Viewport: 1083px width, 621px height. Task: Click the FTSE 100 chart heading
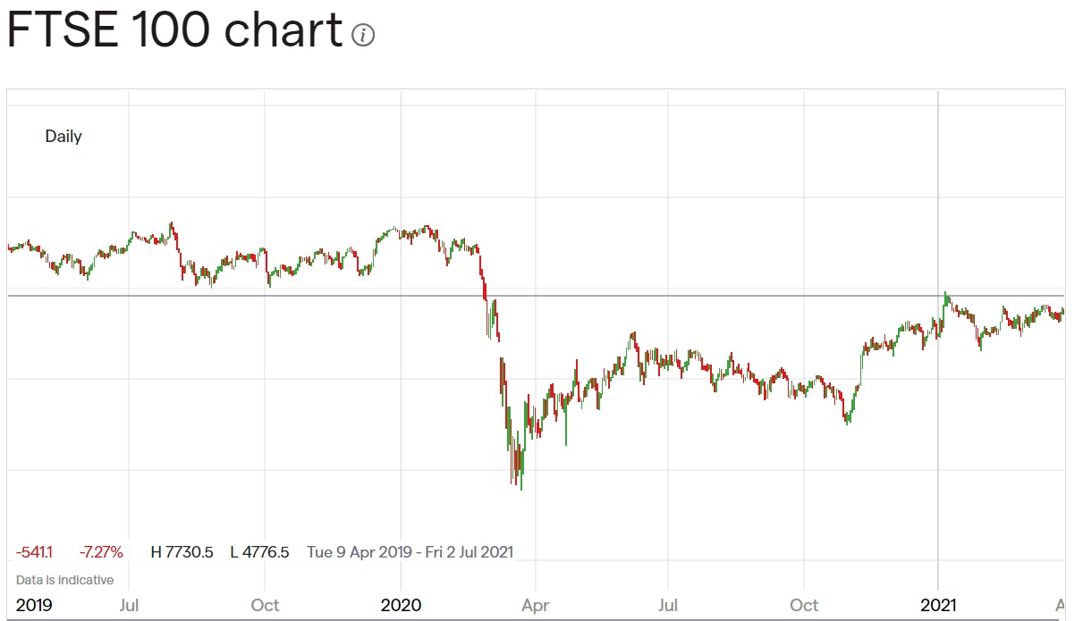pyautogui.click(x=174, y=30)
